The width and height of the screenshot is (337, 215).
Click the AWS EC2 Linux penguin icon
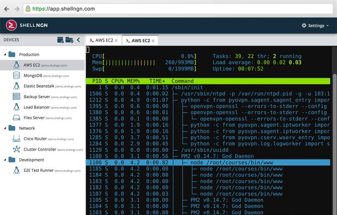click(x=16, y=65)
